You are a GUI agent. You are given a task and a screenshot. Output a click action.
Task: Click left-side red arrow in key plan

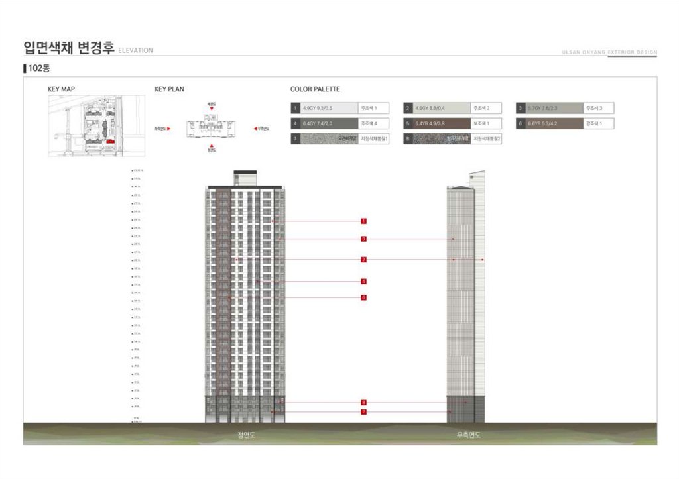click(x=169, y=129)
